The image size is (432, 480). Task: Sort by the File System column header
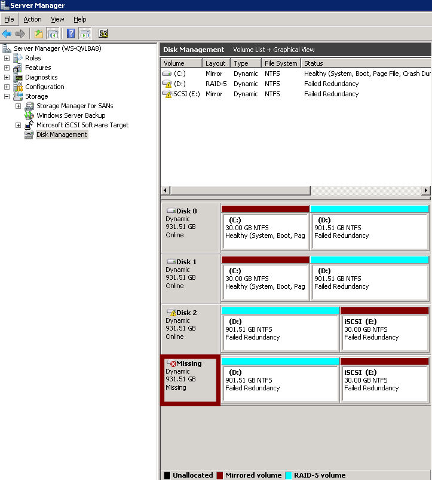tap(281, 63)
